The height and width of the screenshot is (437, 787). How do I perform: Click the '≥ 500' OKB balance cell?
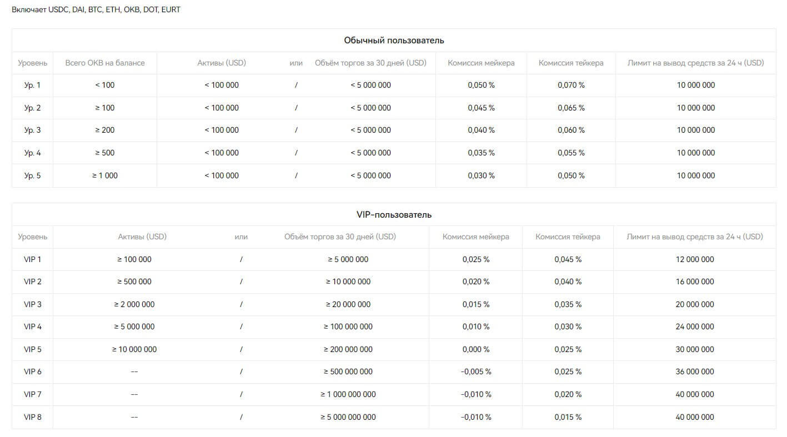(105, 153)
